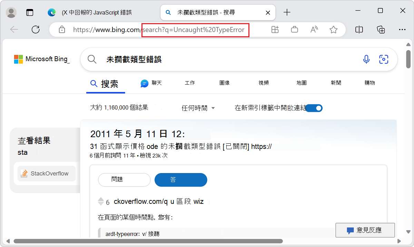Activate Read aloud for this page
414x247 pixels.
314,30
